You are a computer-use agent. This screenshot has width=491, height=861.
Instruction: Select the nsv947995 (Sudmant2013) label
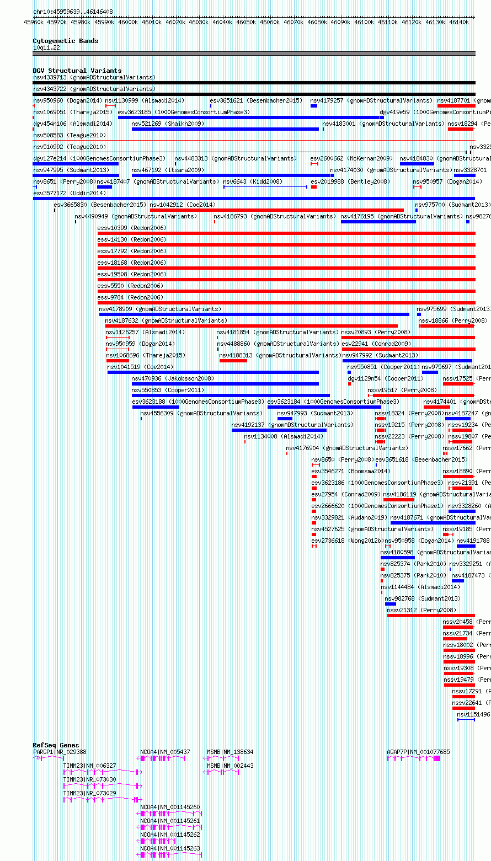[71, 170]
